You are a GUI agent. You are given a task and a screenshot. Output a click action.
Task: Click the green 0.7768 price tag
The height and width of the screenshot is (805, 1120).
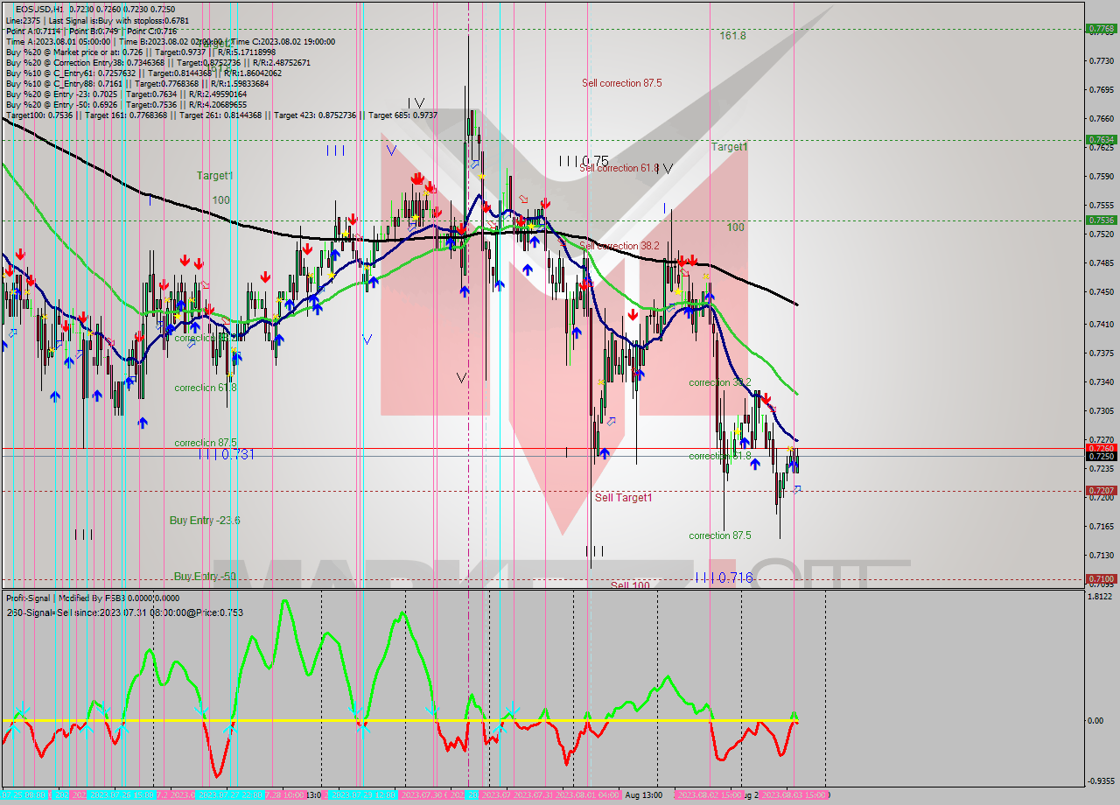1100,29
